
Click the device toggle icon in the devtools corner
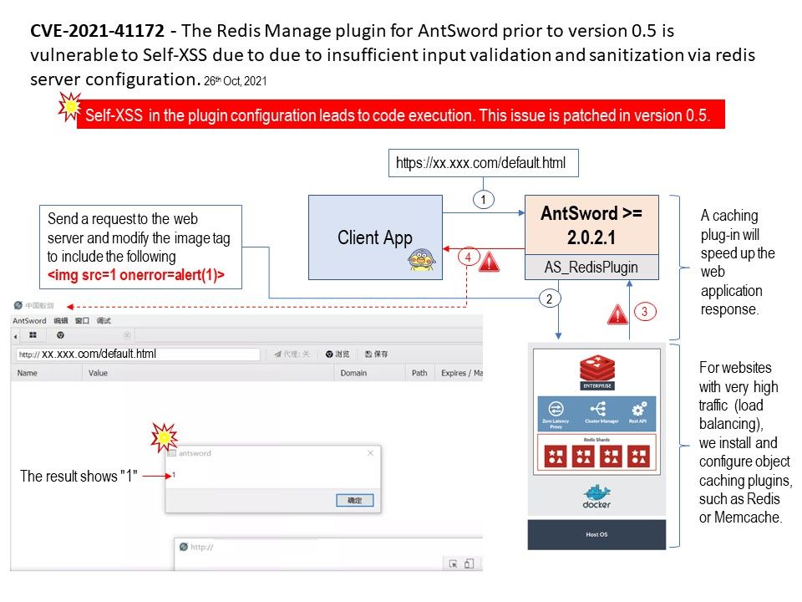pos(469,564)
